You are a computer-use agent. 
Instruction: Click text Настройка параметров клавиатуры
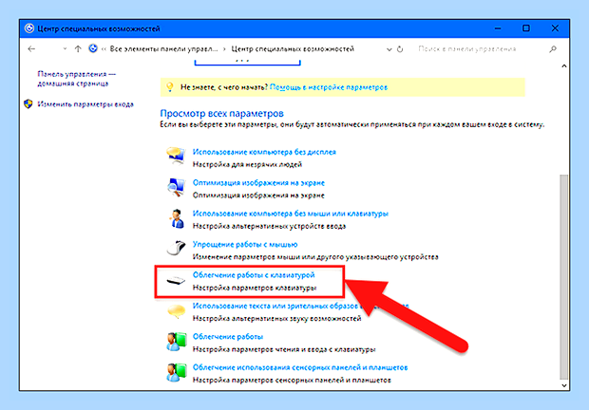coord(255,288)
